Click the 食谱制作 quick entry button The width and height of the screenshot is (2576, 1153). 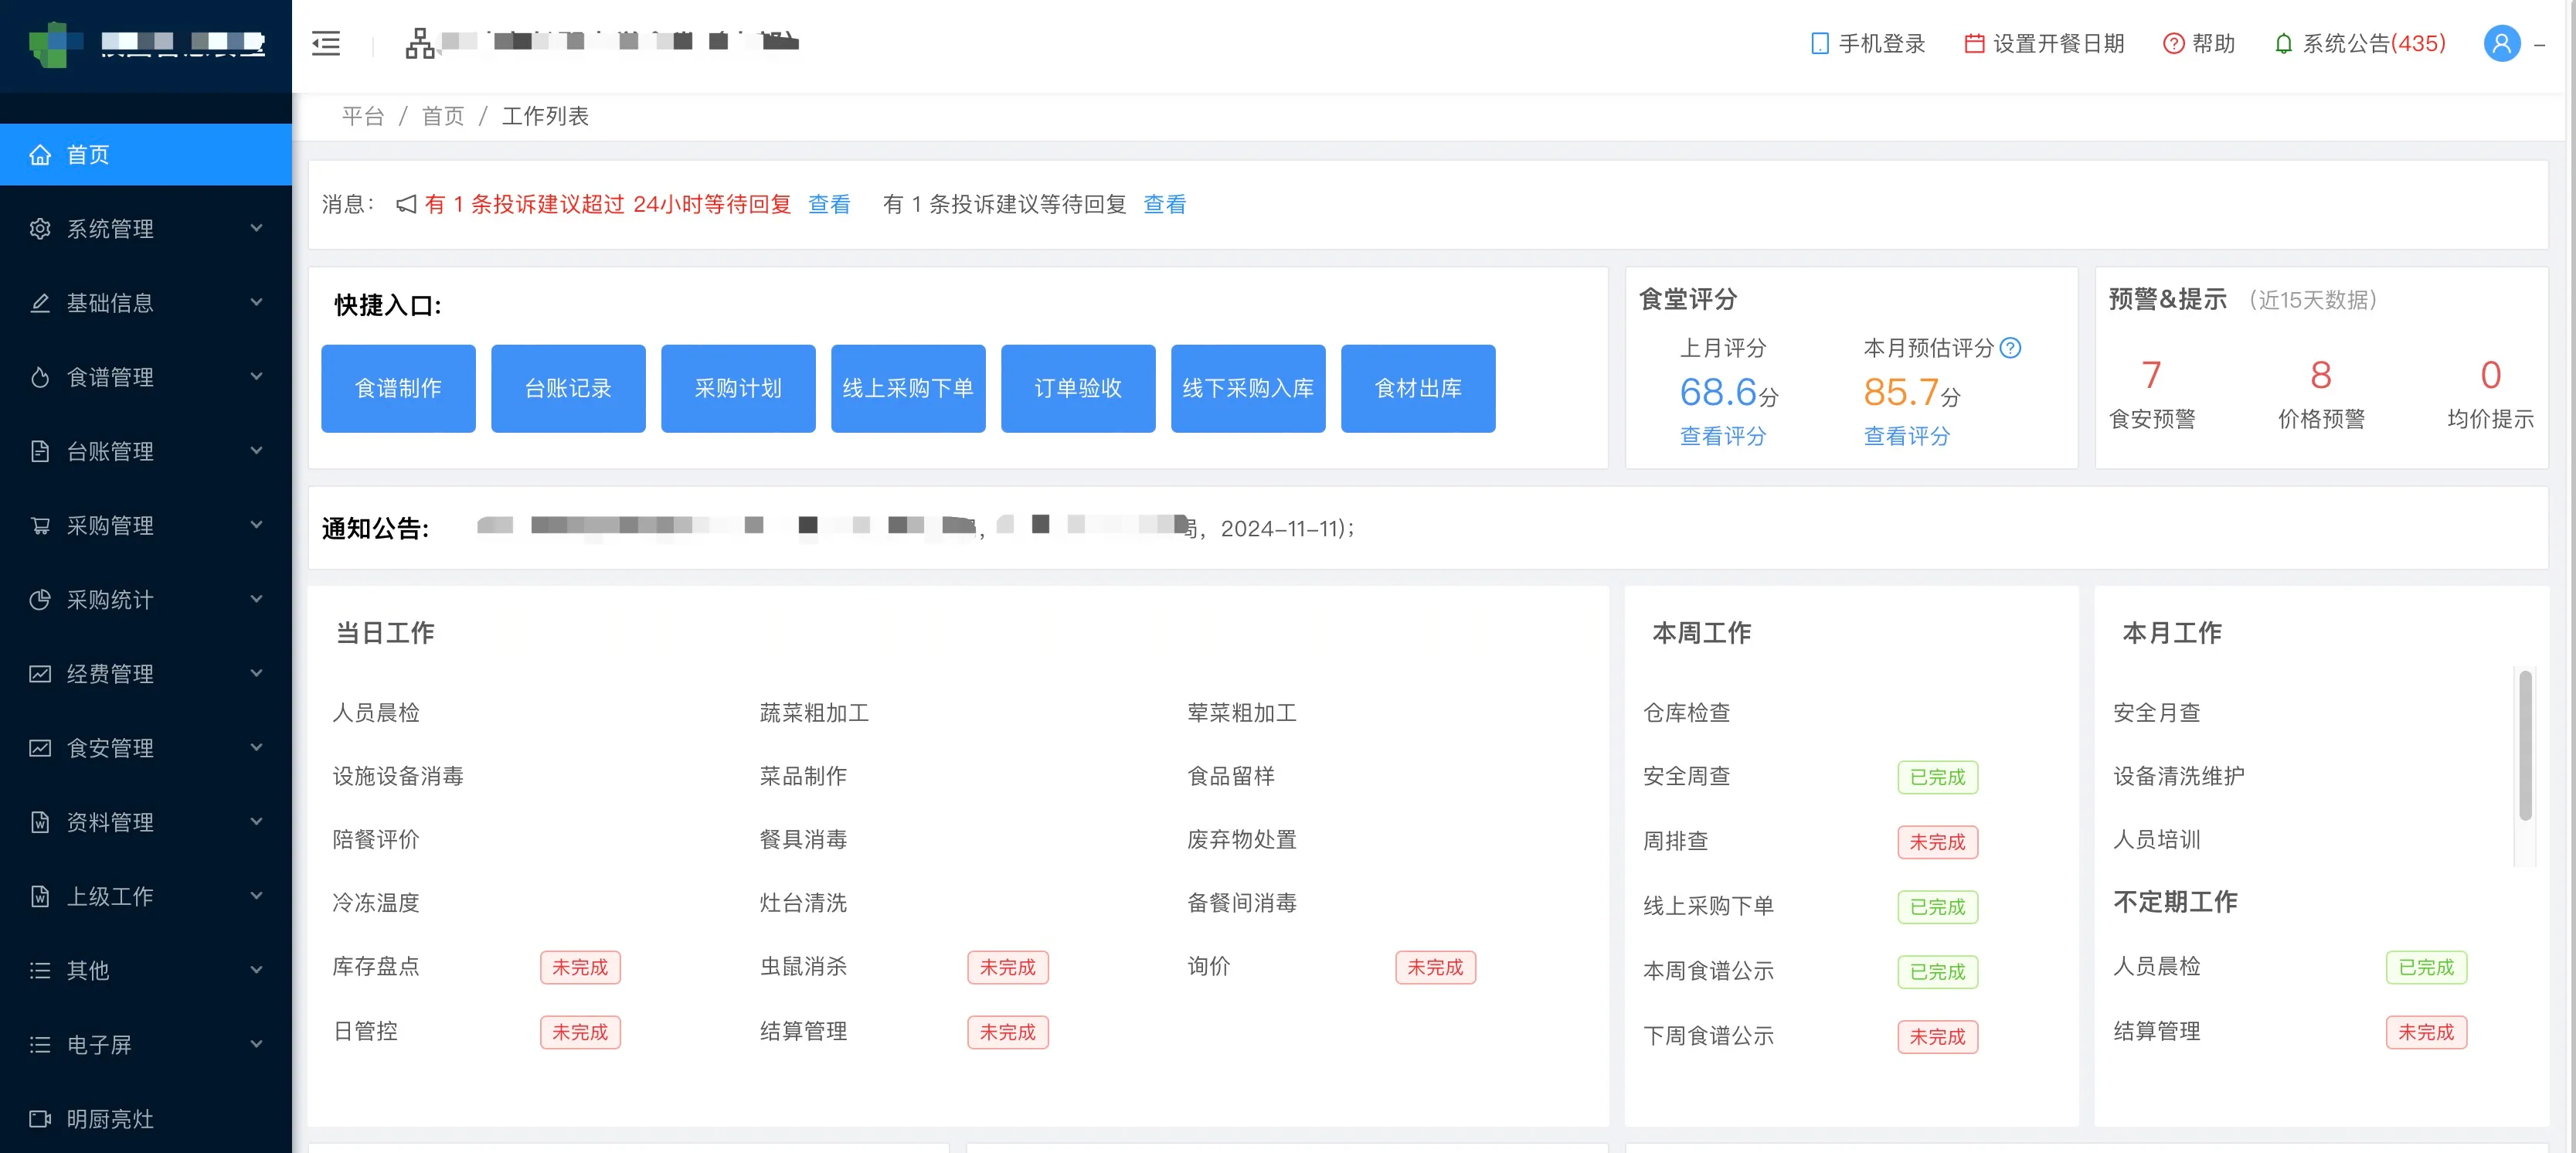[398, 388]
